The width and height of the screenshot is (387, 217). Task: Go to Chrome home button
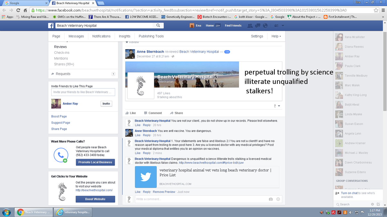coord(25,10)
